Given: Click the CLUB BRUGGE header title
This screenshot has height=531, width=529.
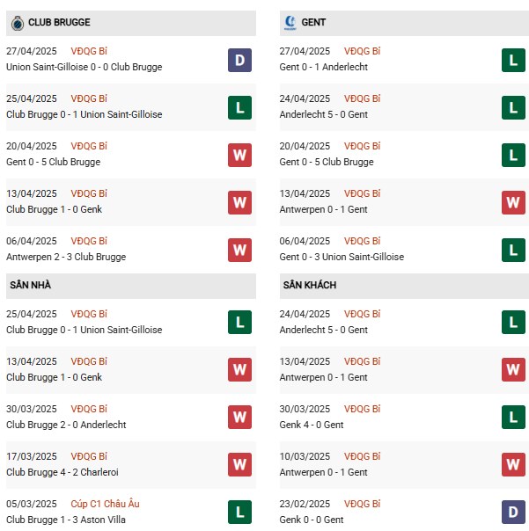Looking at the screenshot, I should pyautogui.click(x=59, y=22).
